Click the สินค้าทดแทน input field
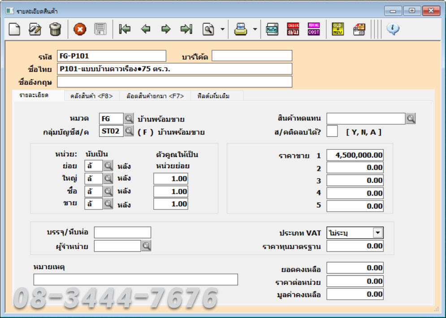This screenshot has width=446, height=318. [366, 118]
